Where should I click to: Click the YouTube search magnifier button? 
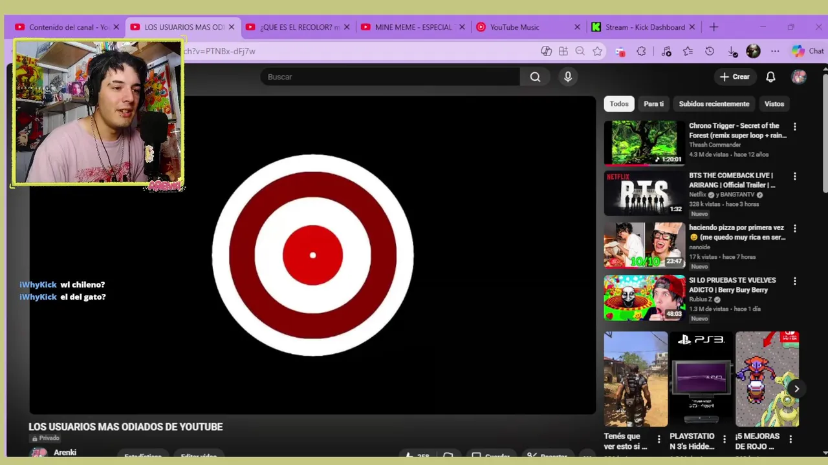535,77
